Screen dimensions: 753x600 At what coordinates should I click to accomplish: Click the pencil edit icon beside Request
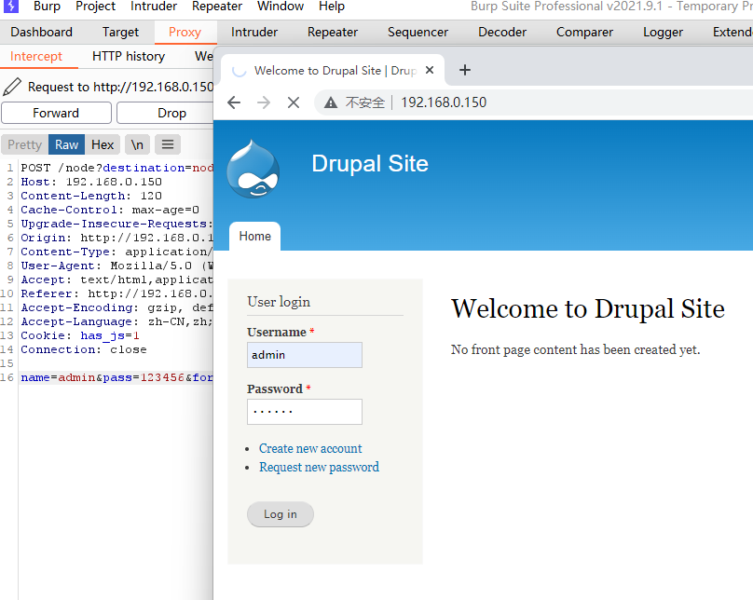tap(12, 87)
